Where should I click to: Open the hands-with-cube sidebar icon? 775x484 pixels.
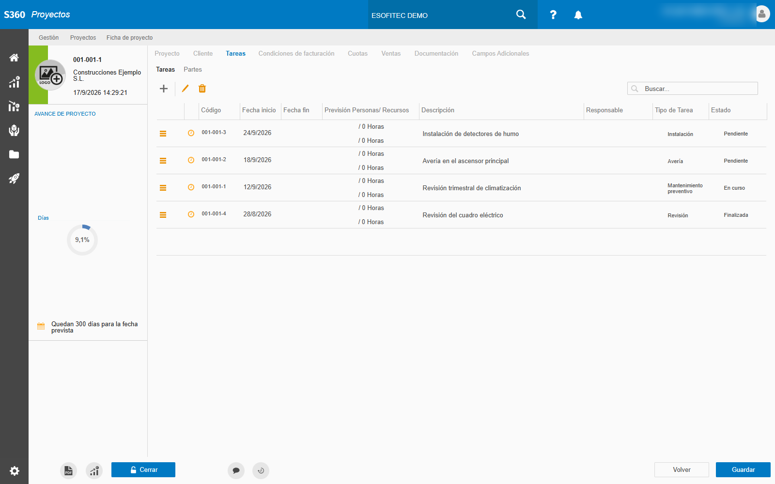click(x=14, y=130)
